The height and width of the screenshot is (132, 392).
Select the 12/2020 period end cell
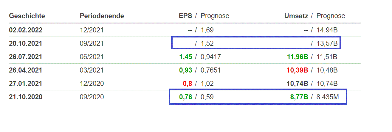coord(92,84)
